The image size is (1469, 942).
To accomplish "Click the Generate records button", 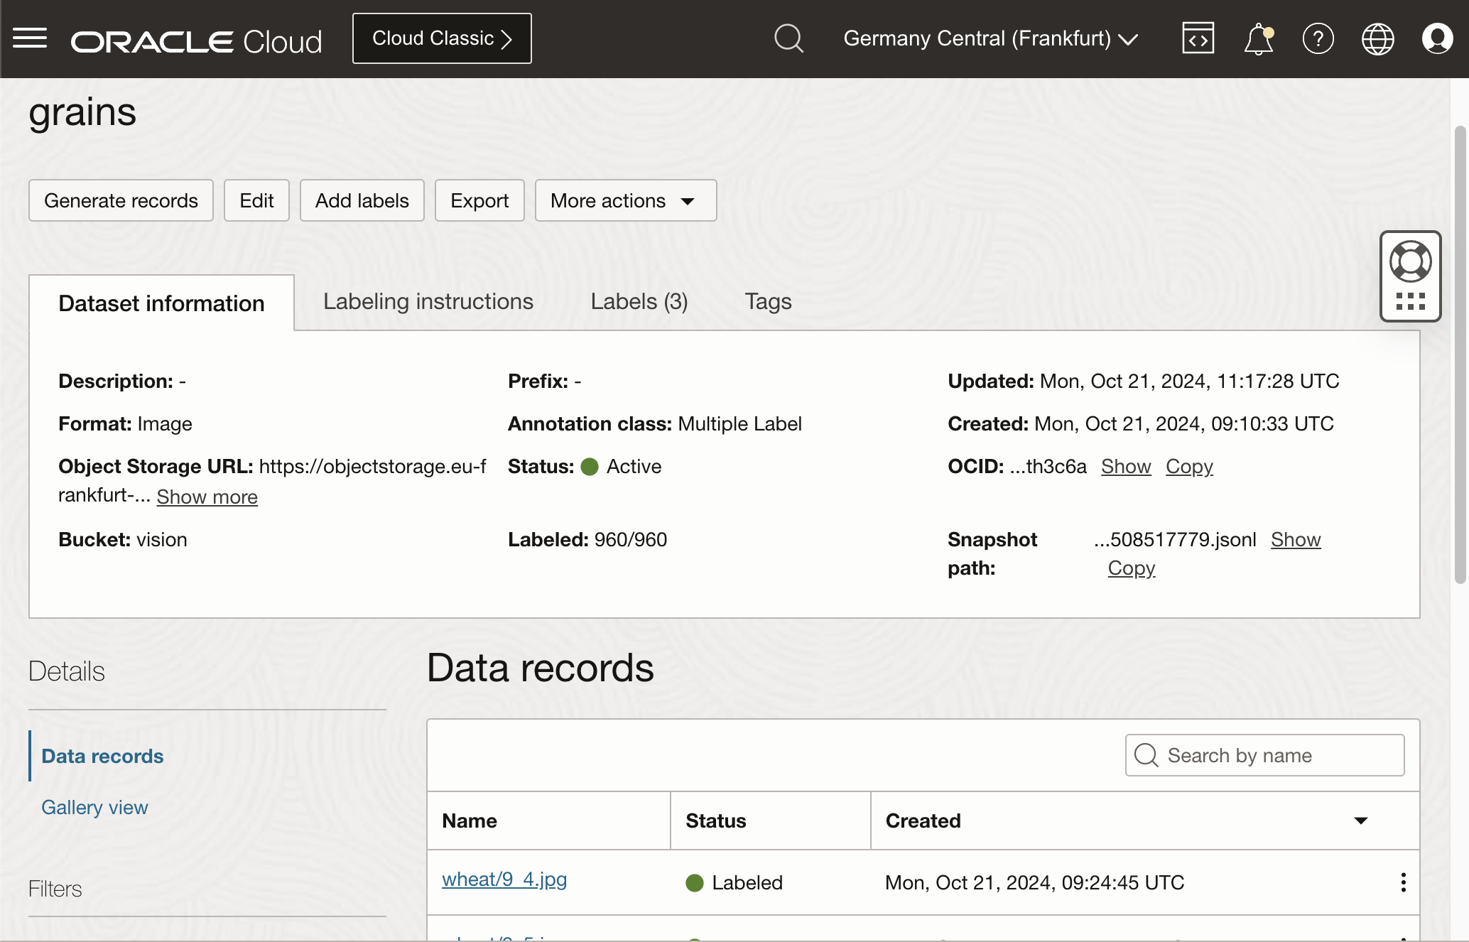I will 121,200.
